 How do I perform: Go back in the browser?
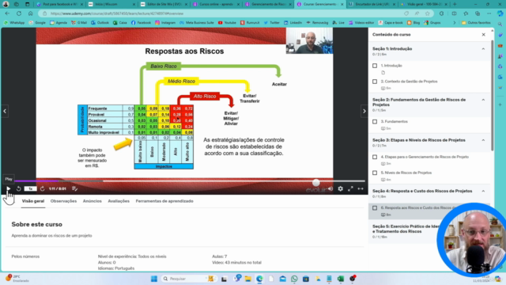coord(8,13)
